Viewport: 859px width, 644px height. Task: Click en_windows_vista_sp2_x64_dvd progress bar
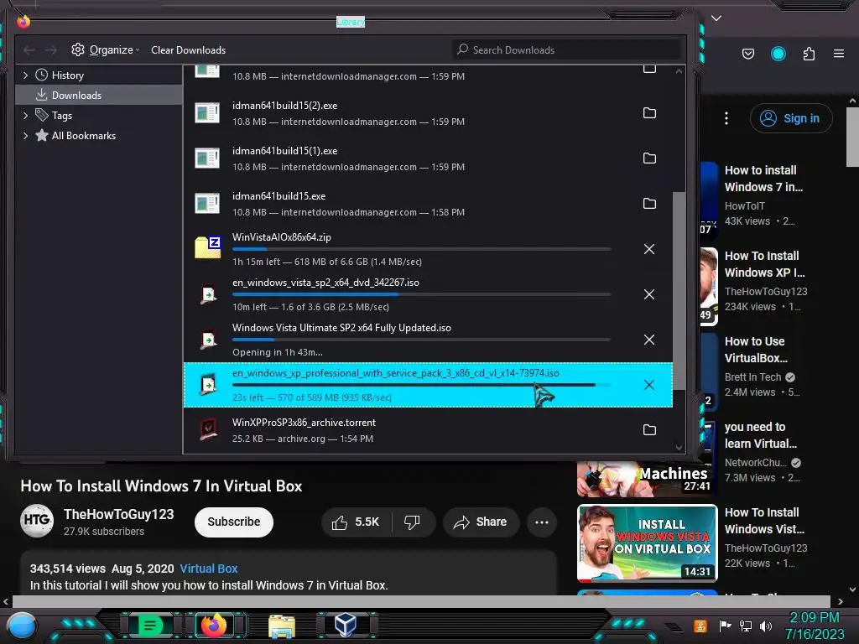point(421,294)
